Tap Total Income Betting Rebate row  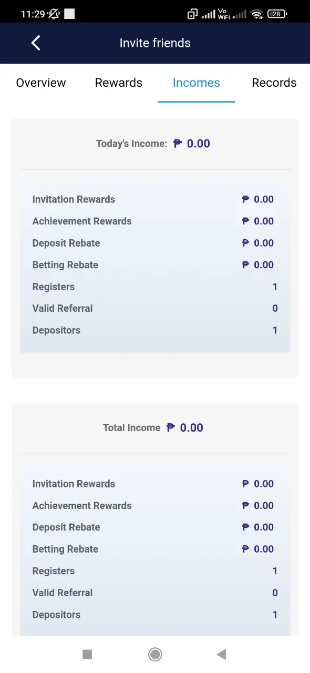(155, 549)
